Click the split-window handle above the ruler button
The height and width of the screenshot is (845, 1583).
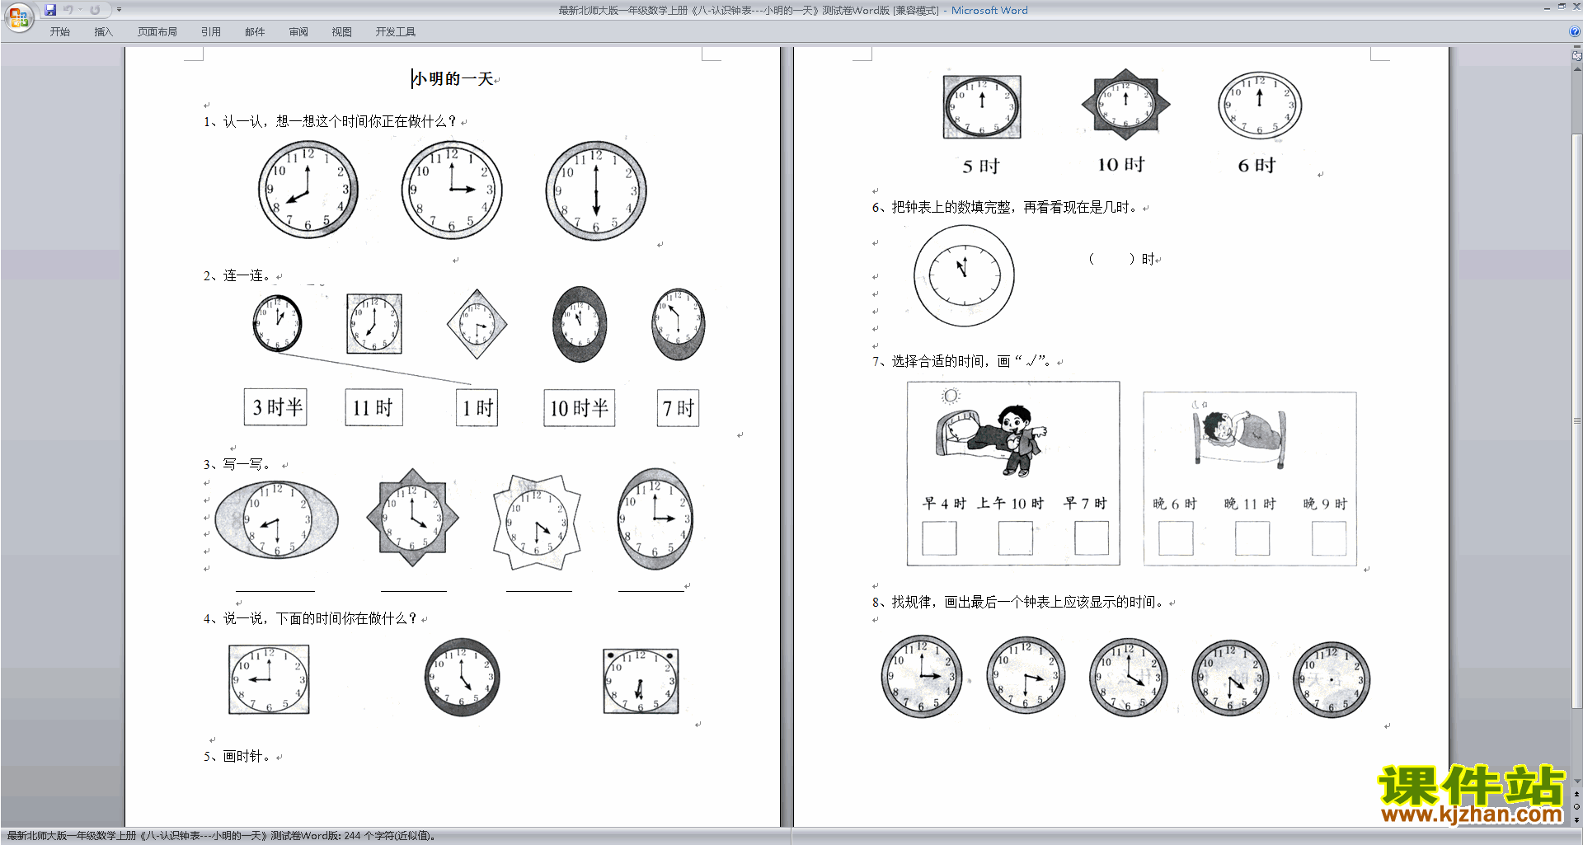1576,48
